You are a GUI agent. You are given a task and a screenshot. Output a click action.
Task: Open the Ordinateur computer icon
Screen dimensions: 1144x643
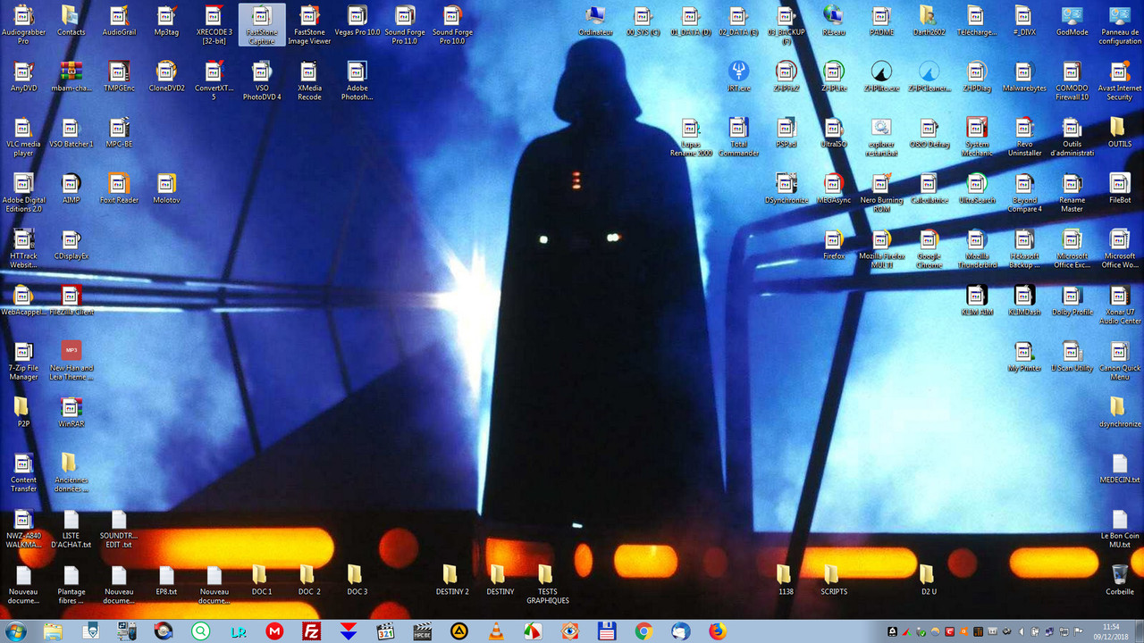594,21
